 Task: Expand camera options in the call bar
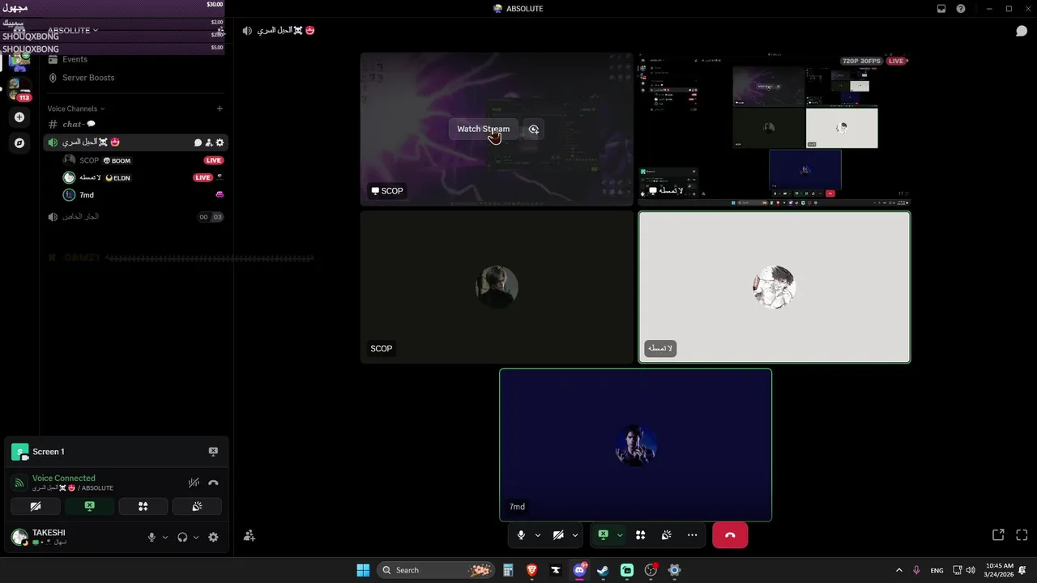pyautogui.click(x=575, y=535)
